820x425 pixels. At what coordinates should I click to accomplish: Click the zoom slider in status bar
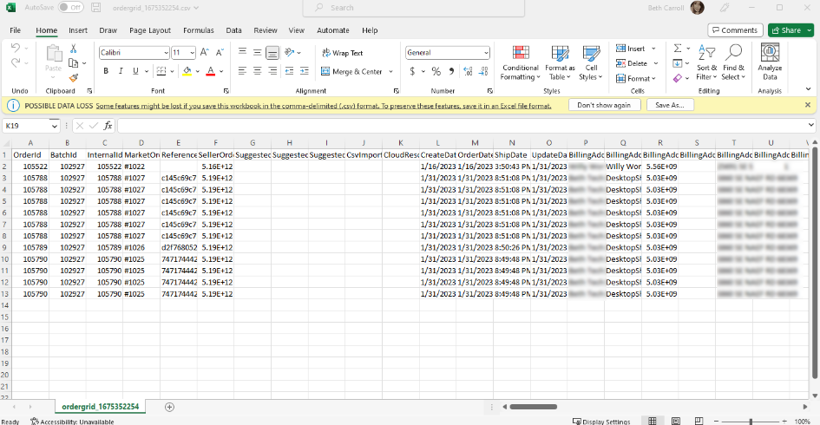pos(751,422)
